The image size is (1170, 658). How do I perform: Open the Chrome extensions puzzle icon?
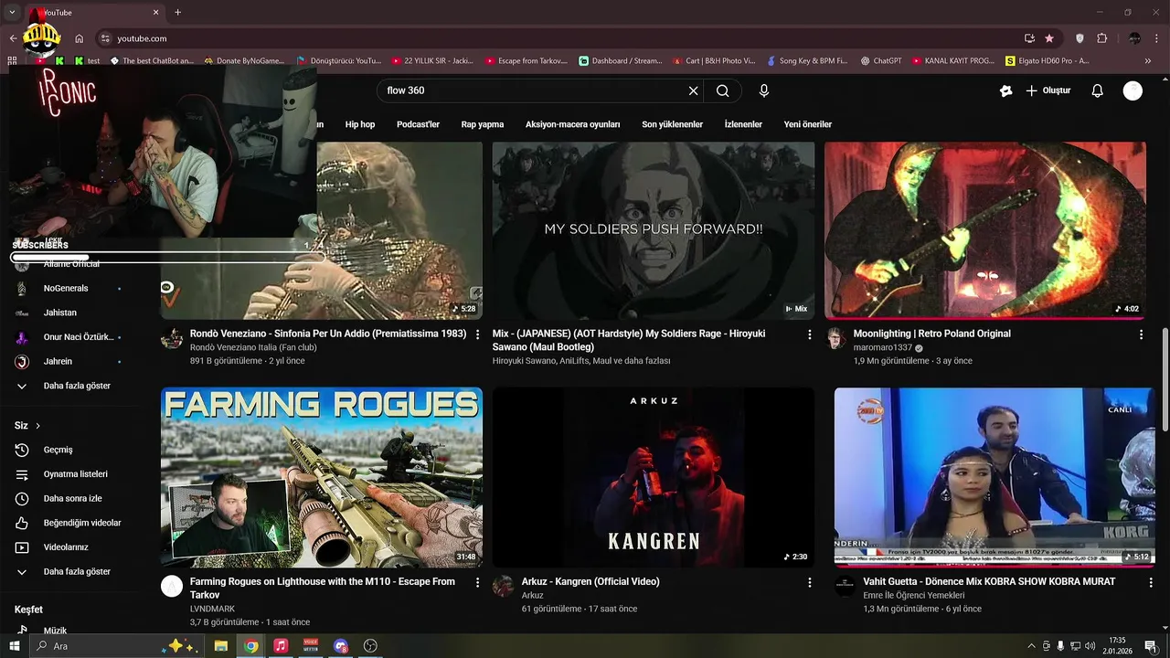pos(1101,38)
